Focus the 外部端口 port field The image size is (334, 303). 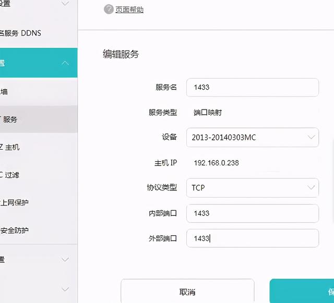pyautogui.click(x=252, y=238)
